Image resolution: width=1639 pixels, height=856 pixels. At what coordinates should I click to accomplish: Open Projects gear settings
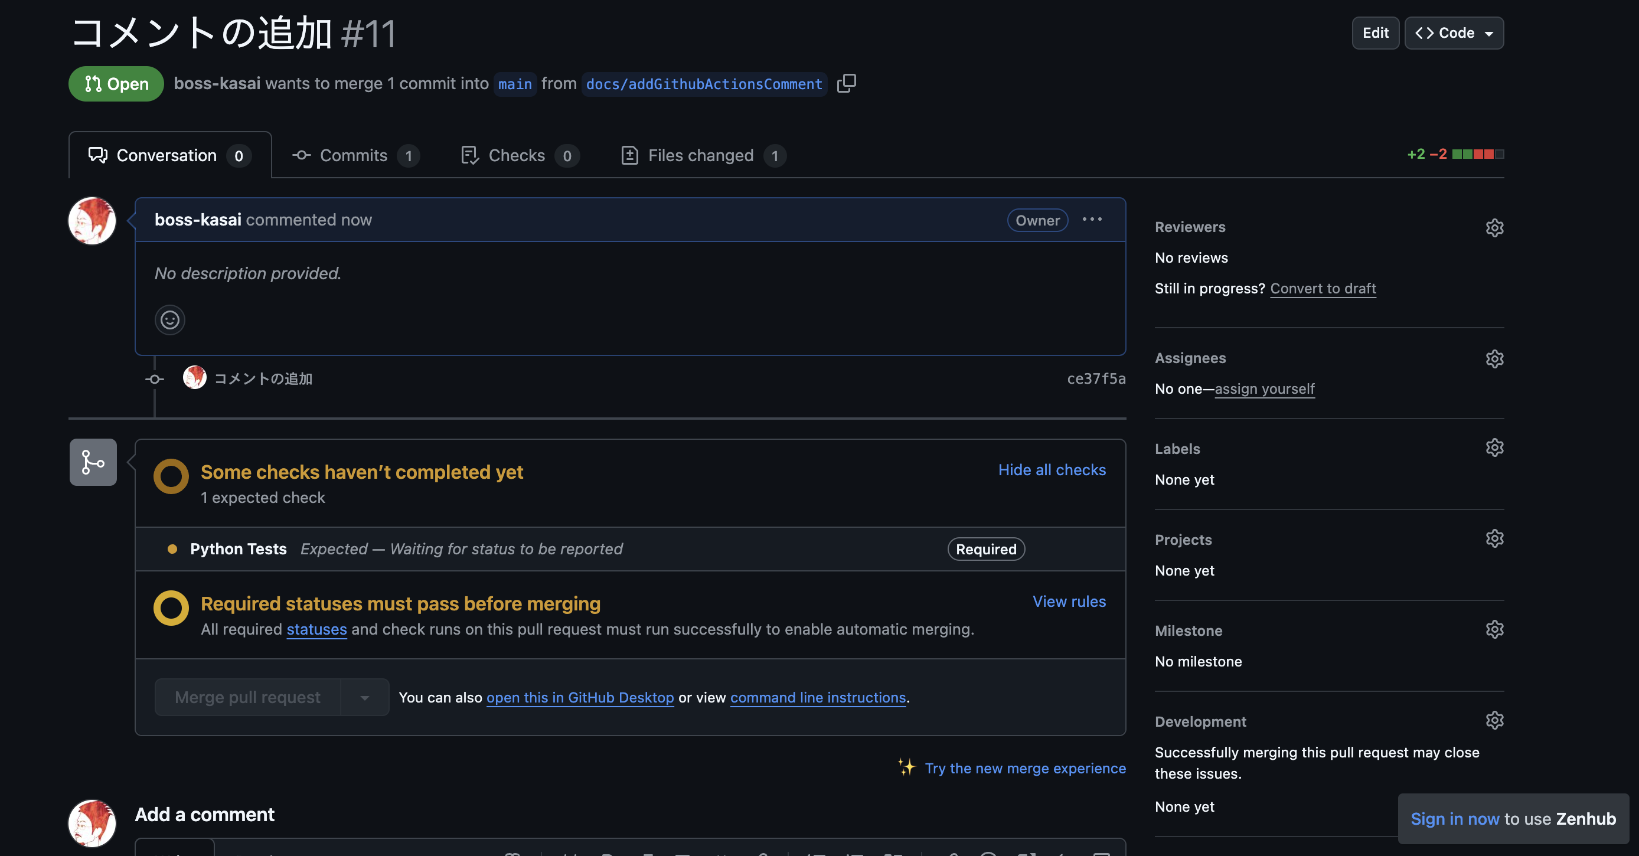point(1494,538)
